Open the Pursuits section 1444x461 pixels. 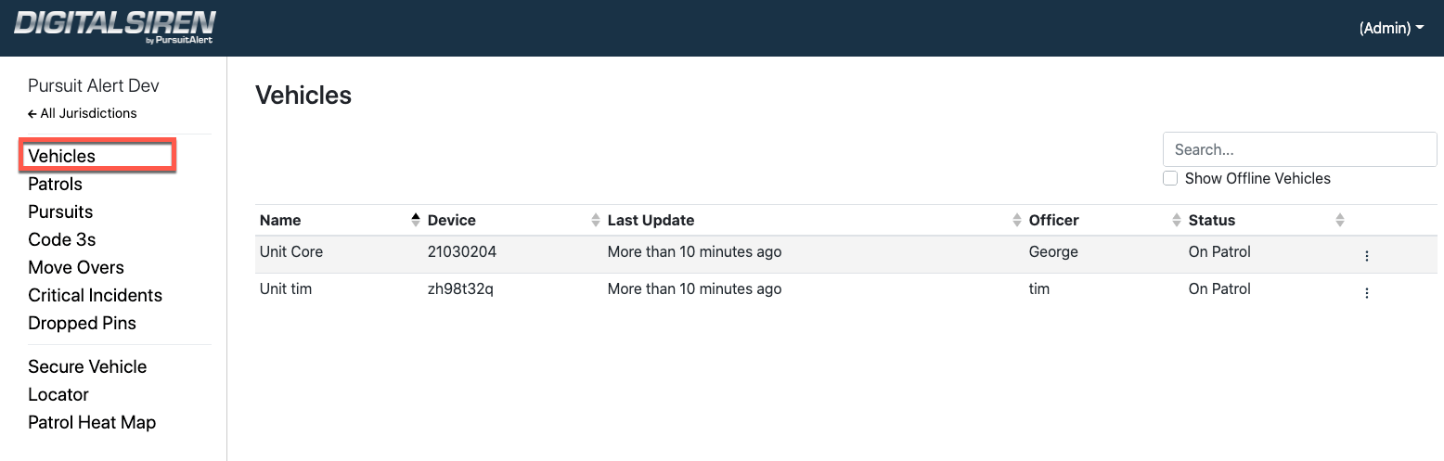(60, 211)
